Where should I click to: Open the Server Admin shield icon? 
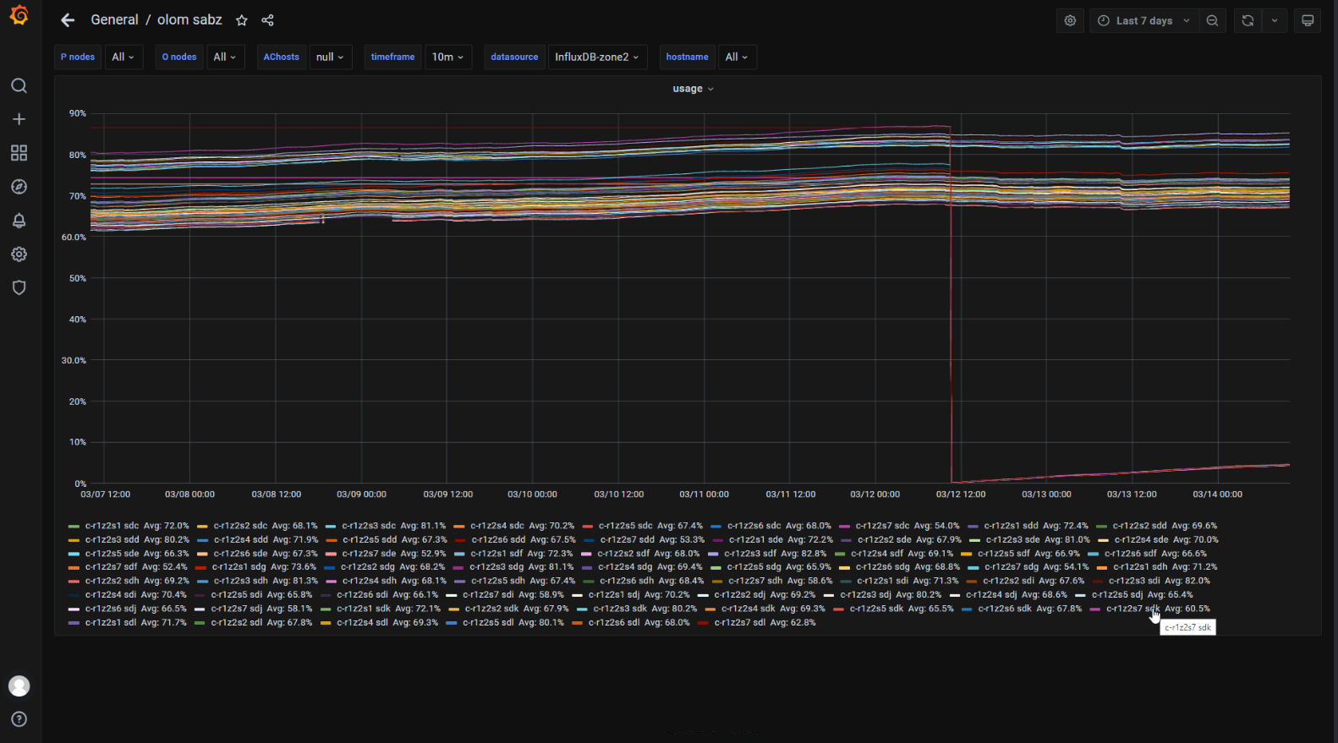(x=19, y=288)
